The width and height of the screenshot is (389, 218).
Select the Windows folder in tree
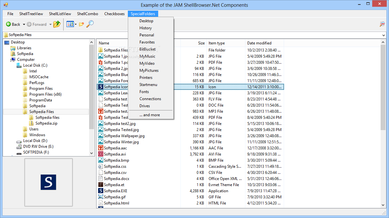[37, 135]
